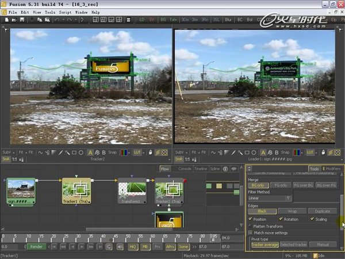Select the rectangle mask tool in left viewer
Screen dimensions: 345x259
pyautogui.click(x=74, y=153)
